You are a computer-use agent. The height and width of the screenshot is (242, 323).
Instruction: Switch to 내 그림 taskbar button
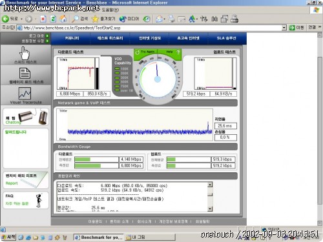click(150, 237)
